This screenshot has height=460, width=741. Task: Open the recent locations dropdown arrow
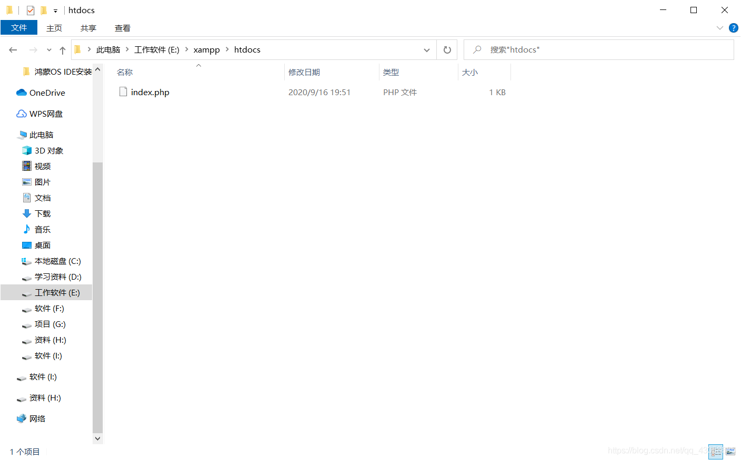[49, 50]
